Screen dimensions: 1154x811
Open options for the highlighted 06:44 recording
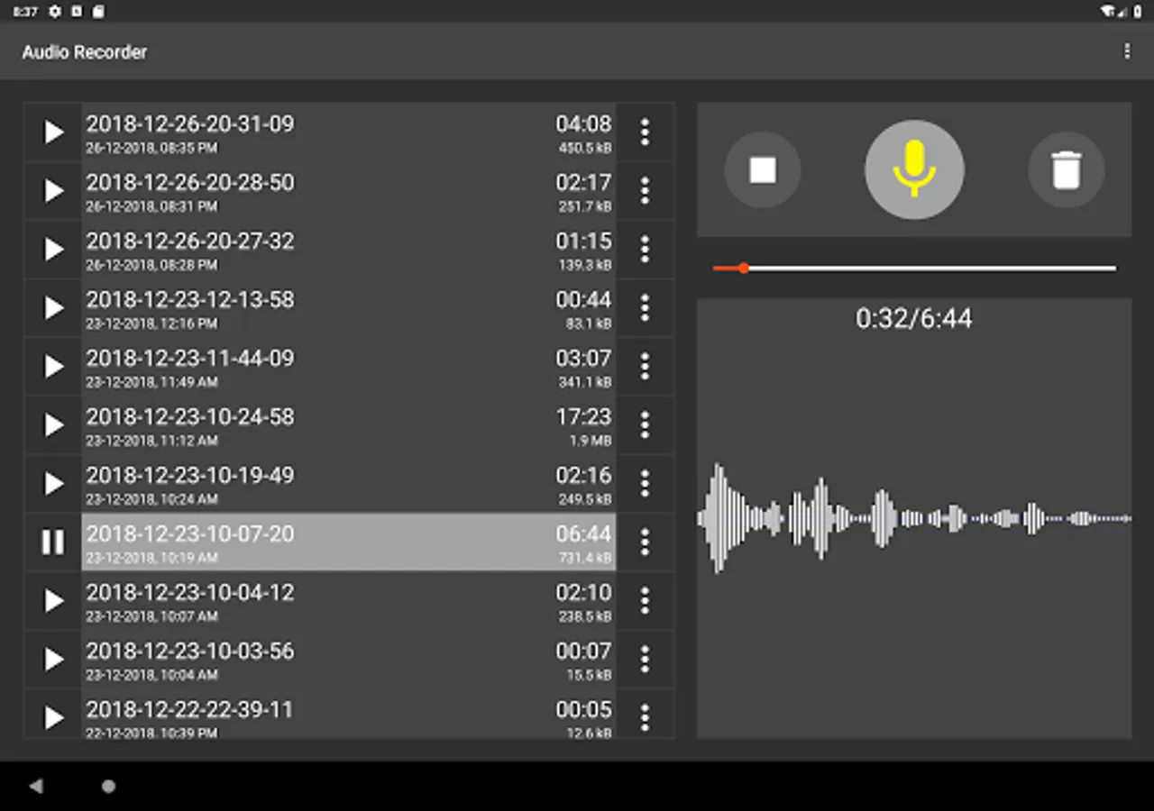coord(645,542)
